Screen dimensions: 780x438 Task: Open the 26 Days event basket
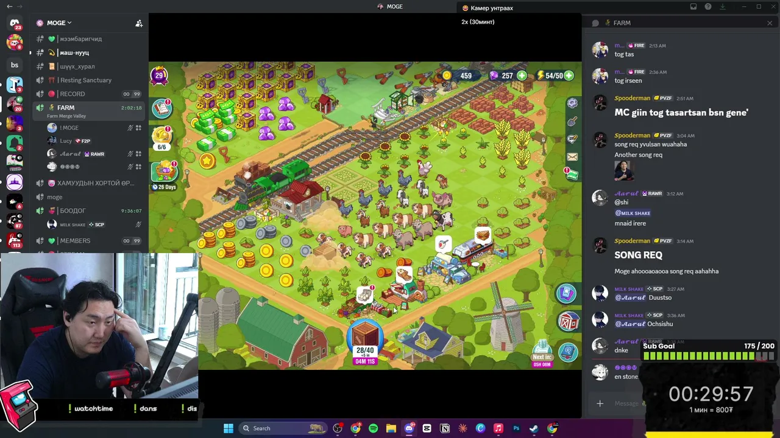point(165,175)
